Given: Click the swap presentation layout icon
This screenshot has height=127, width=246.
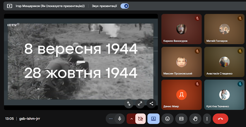Looking at the screenshot, I should pyautogui.click(x=128, y=103).
